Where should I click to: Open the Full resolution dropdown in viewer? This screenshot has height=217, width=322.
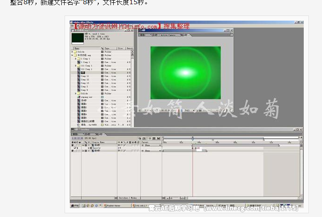(190, 111)
